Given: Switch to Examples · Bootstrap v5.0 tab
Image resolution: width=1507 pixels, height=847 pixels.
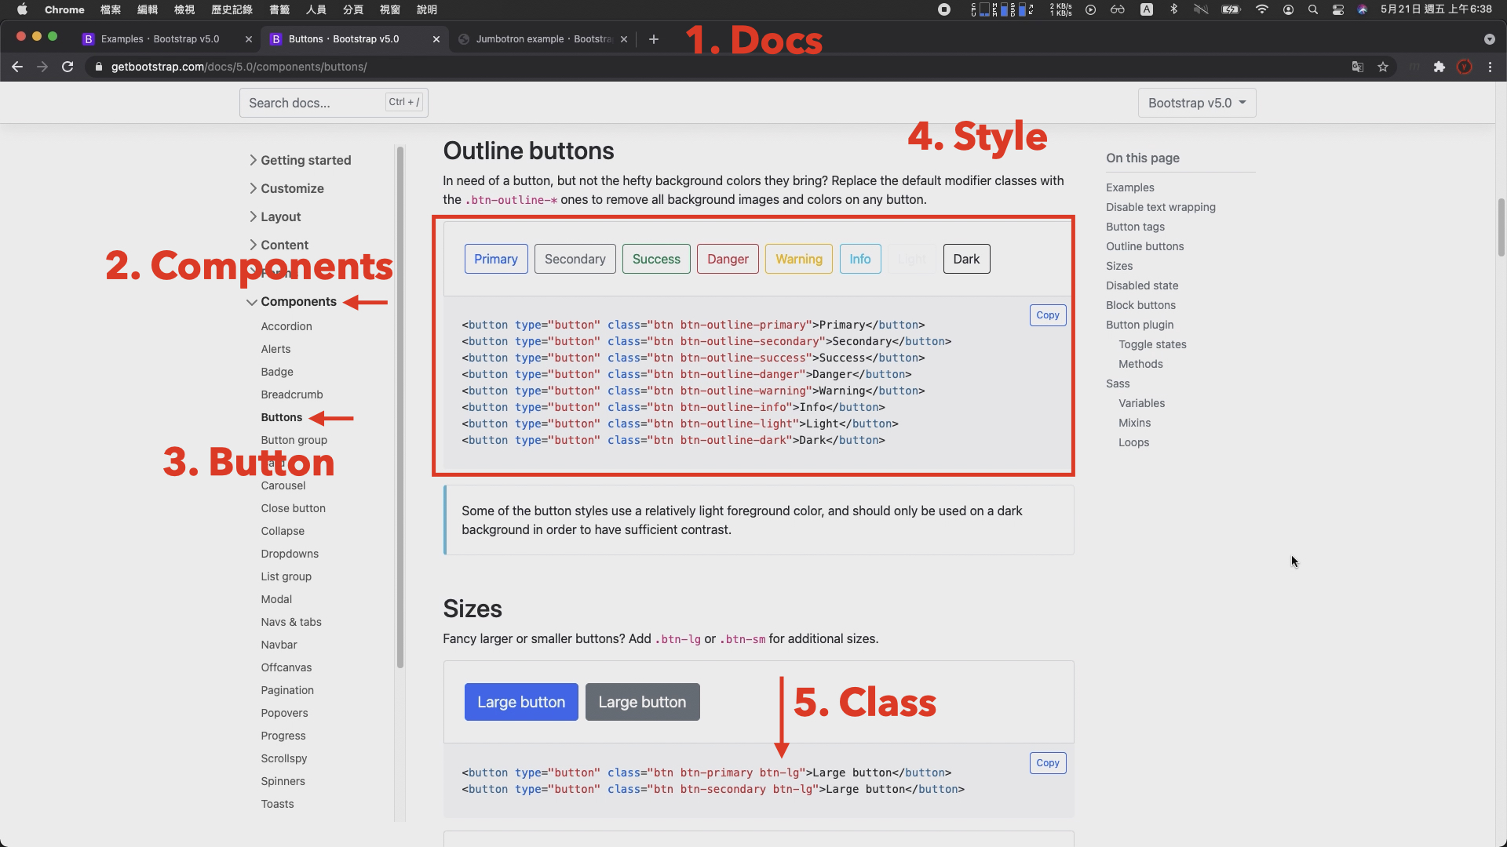Looking at the screenshot, I should coord(160,39).
